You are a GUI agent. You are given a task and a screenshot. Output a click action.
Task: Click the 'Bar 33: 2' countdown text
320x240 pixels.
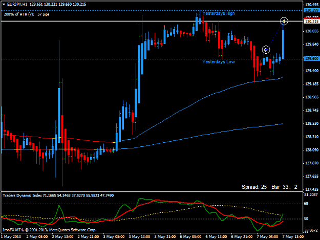click(x=284, y=187)
